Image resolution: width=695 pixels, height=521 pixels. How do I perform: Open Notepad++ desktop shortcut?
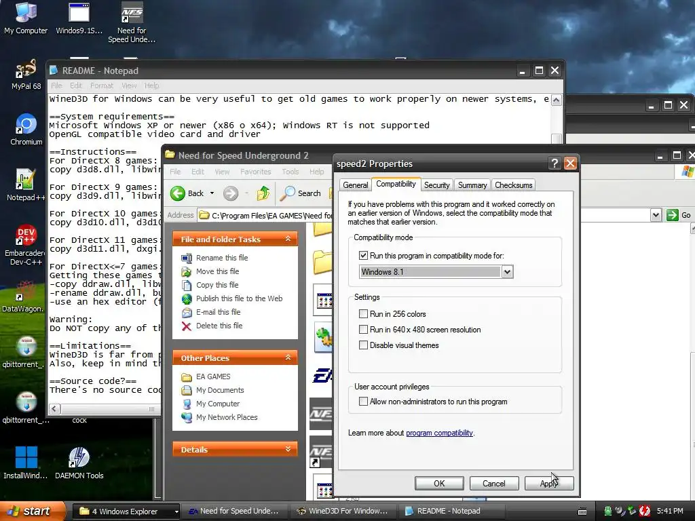click(x=26, y=185)
